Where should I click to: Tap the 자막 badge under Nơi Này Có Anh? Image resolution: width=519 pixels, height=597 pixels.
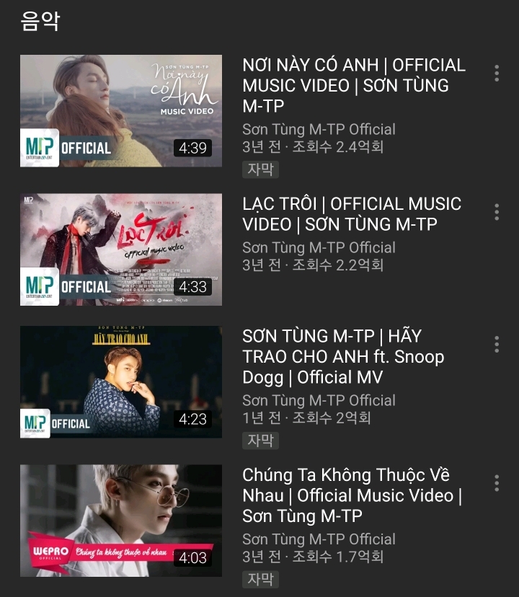pyautogui.click(x=260, y=169)
